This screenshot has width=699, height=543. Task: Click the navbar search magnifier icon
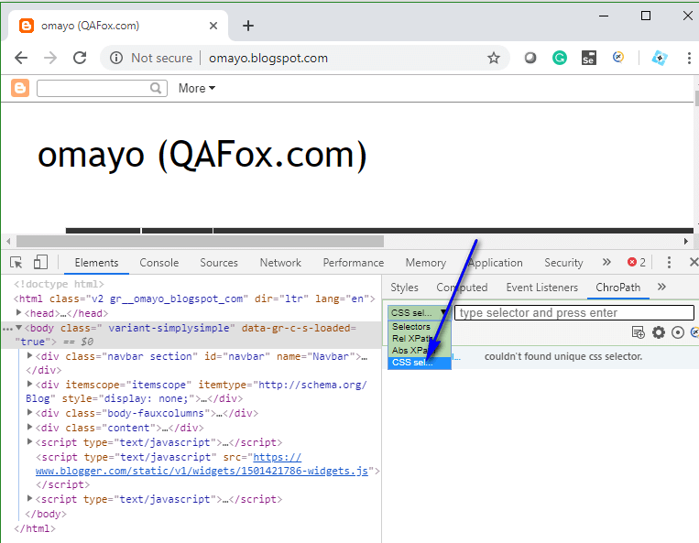156,88
